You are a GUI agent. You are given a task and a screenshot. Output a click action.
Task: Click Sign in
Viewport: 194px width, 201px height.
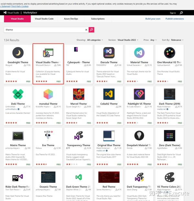coord(173,13)
